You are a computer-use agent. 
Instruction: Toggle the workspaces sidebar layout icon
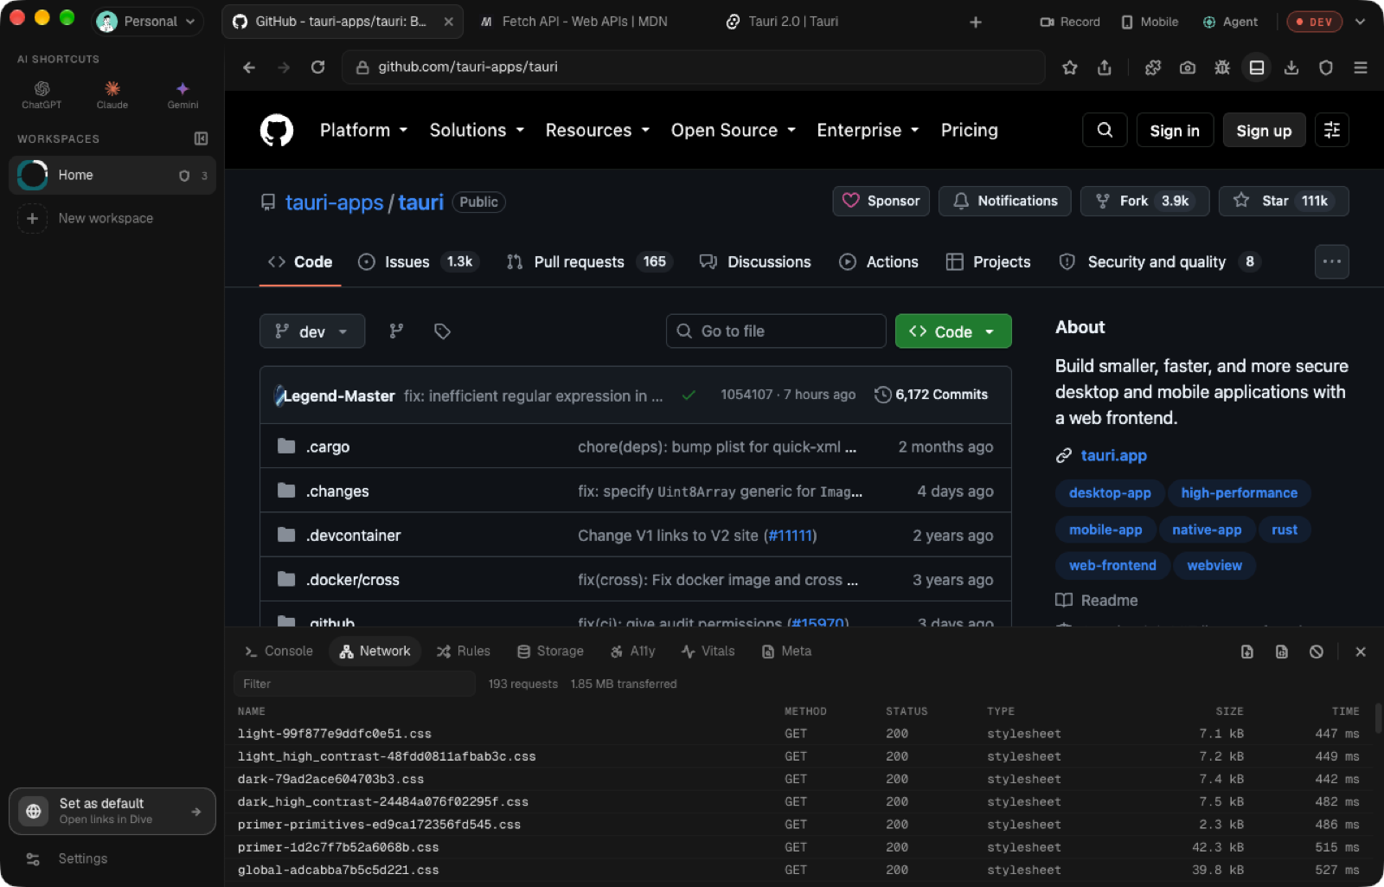(201, 138)
